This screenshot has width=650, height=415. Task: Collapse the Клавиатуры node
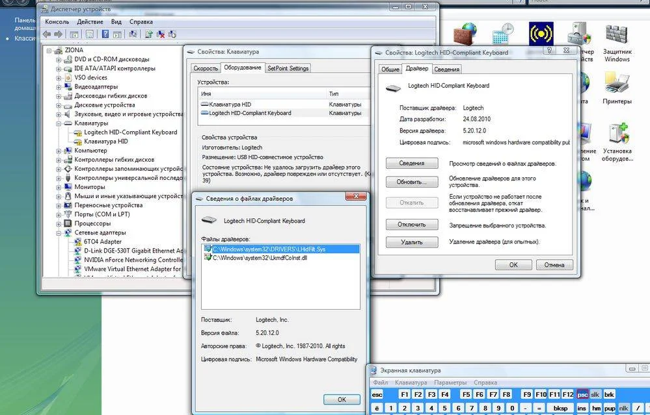tap(59, 123)
